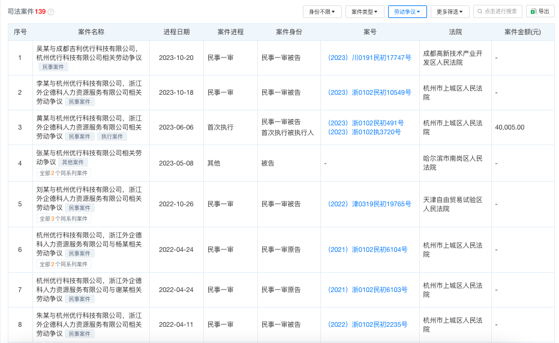Open the 身份不限 filter dropdown
Screen dimensions: 559x343
(322, 12)
